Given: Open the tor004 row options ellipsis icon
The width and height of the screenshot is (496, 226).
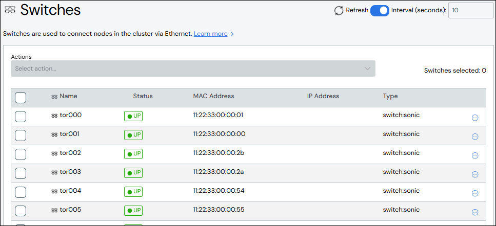Looking at the screenshot, I should [475, 193].
